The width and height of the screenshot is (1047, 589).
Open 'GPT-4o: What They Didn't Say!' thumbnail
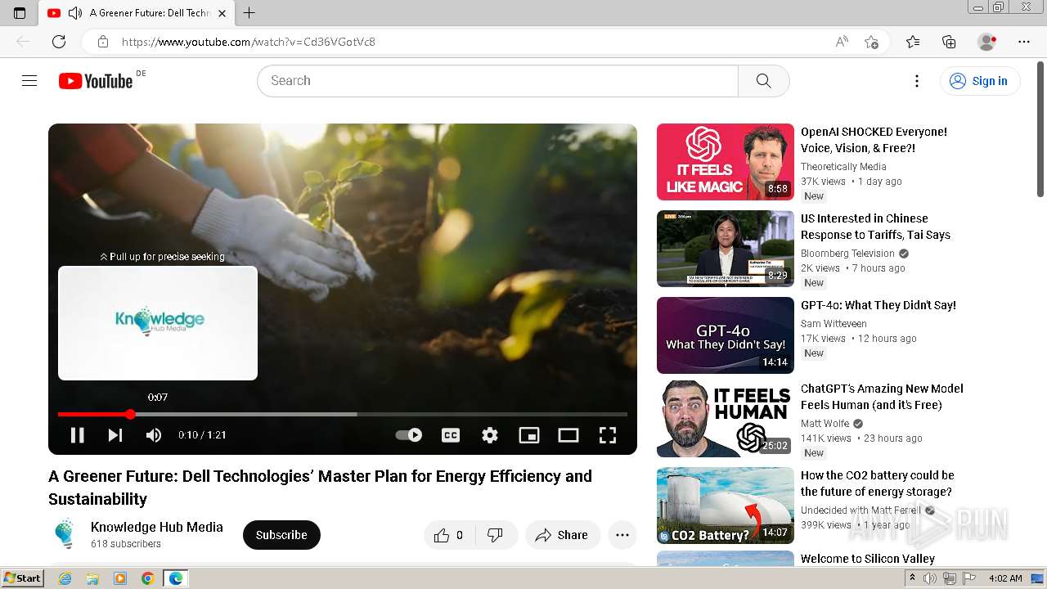[726, 335]
